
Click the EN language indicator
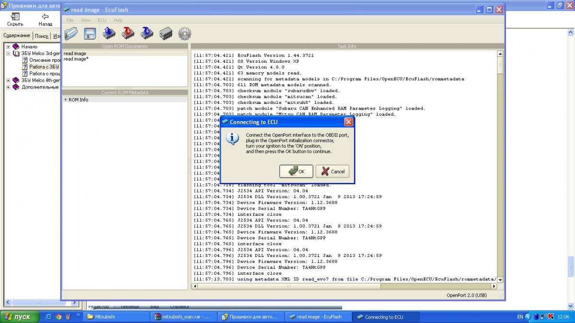click(x=520, y=317)
